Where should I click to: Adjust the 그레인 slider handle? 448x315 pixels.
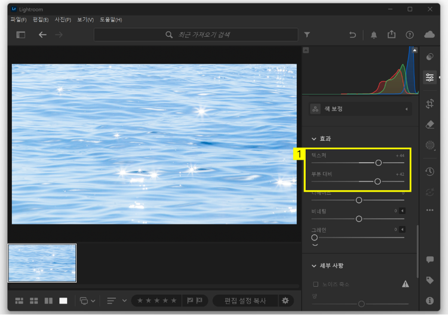click(x=314, y=237)
